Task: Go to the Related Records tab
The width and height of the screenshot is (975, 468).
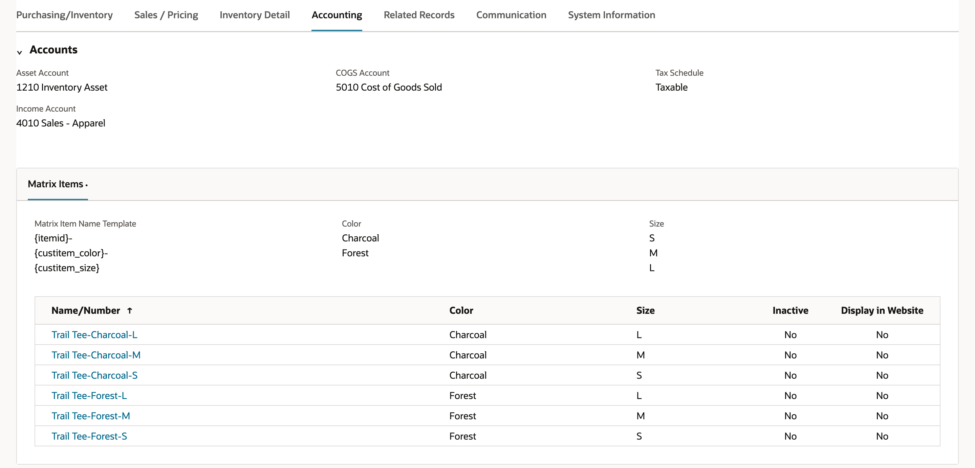Action: pos(419,15)
